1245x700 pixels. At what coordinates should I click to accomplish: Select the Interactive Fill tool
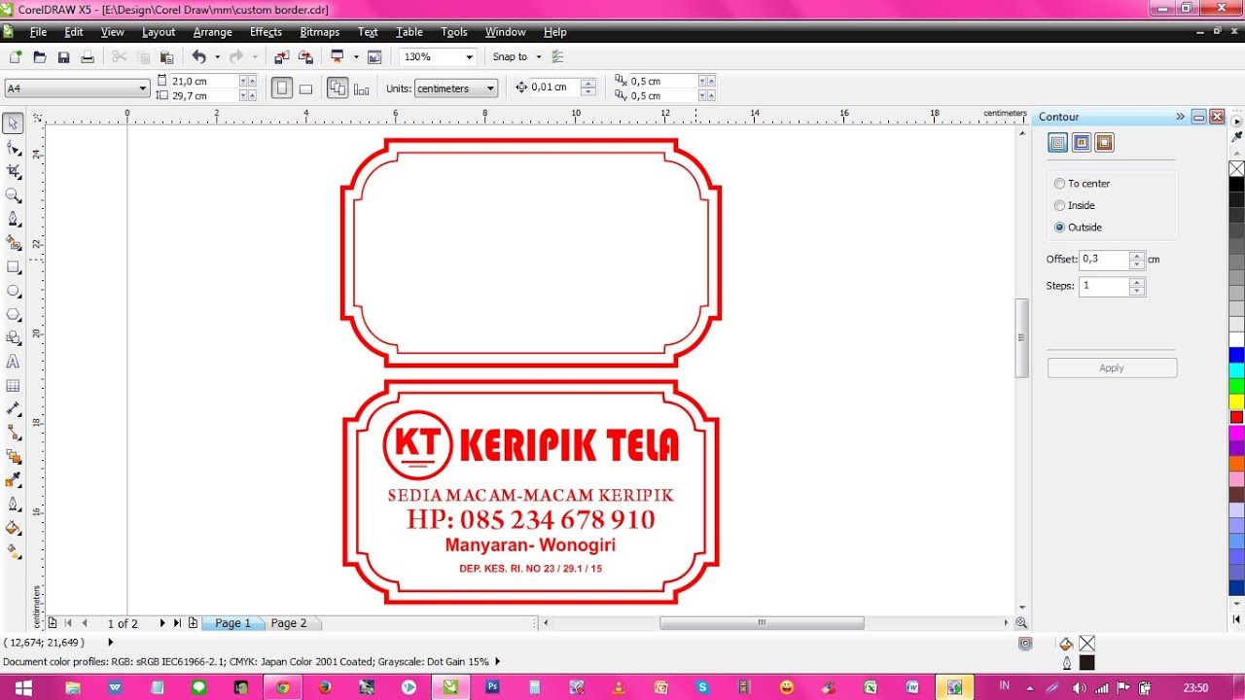pyautogui.click(x=13, y=551)
